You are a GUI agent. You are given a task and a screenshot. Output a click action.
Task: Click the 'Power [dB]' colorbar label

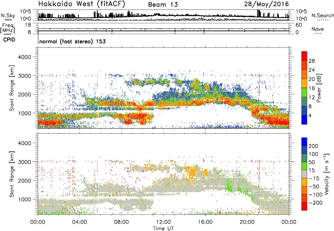click(319, 88)
